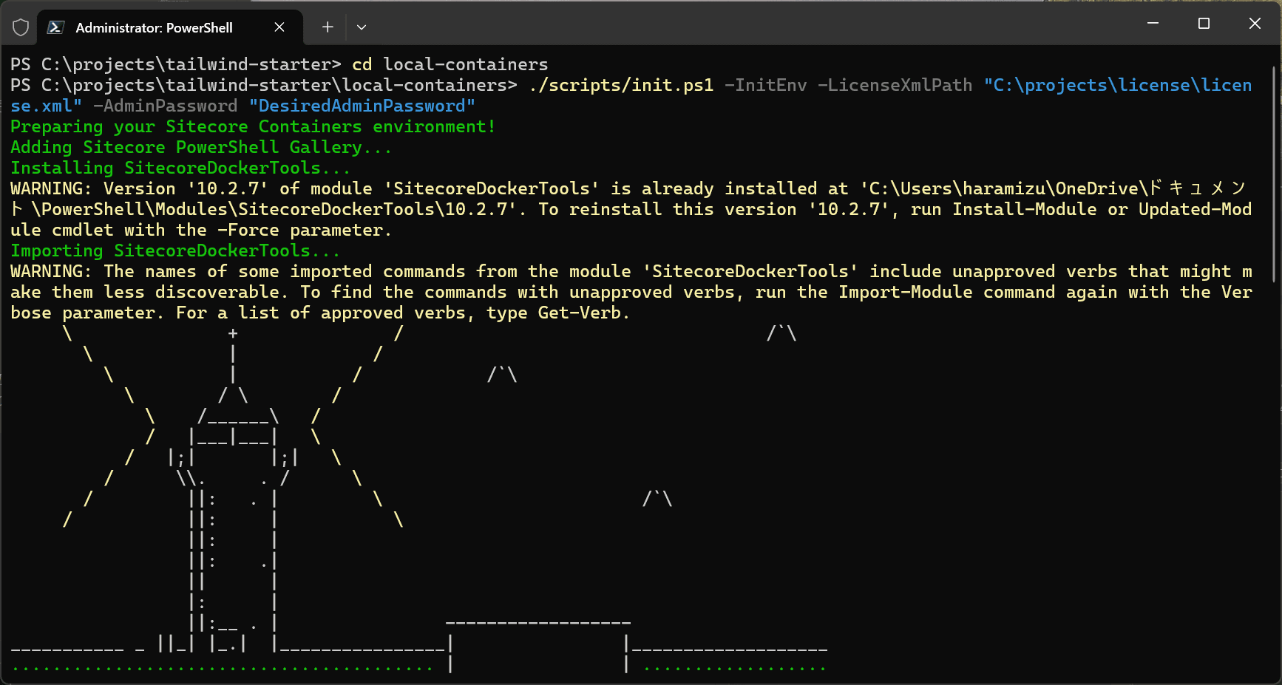Click the vertical scrollbar thumb
This screenshot has height=685, width=1282.
[x=1274, y=174]
